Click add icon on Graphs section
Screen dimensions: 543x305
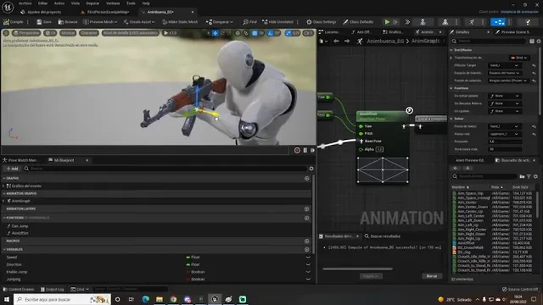coord(307,178)
